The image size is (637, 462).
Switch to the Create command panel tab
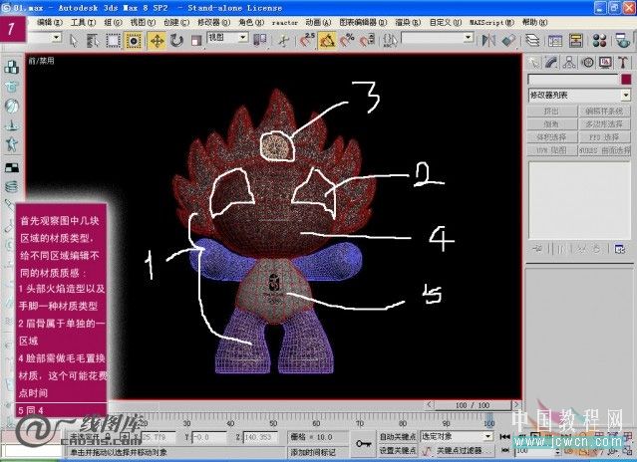(534, 62)
